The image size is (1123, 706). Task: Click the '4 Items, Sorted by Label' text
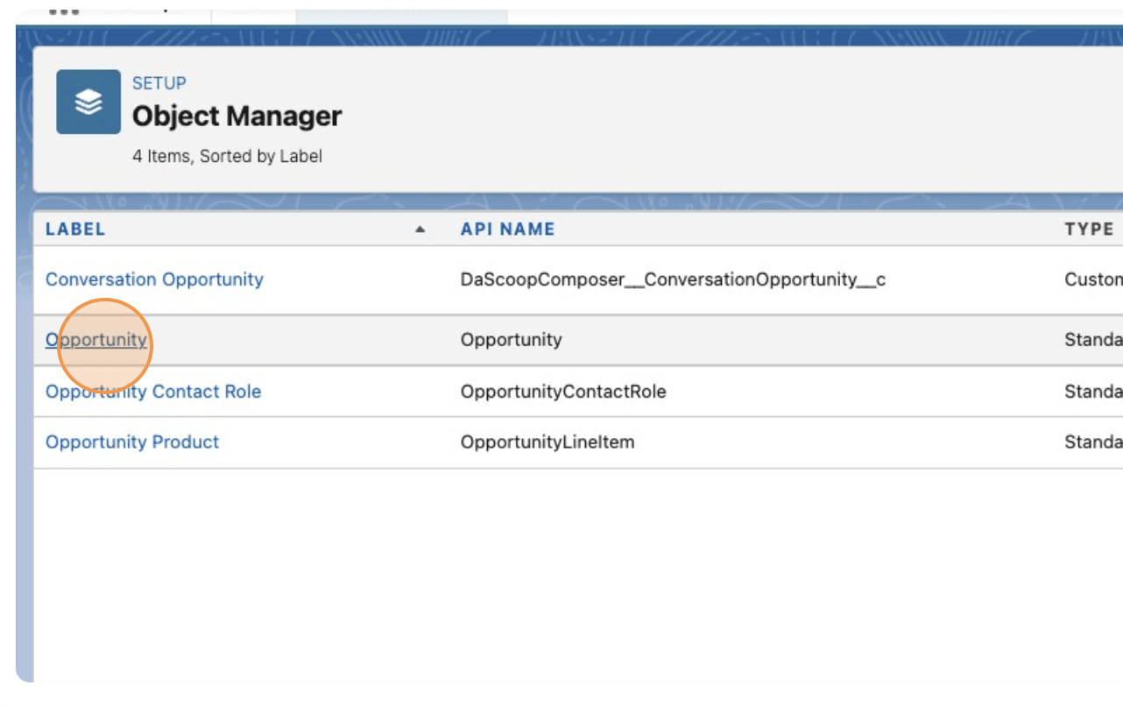[x=228, y=157]
